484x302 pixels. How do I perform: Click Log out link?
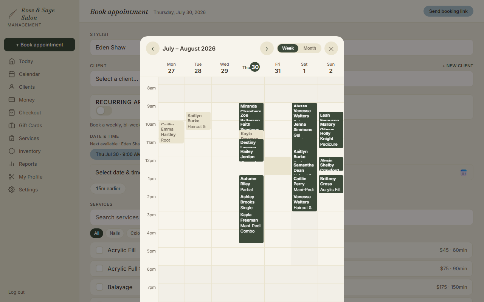click(16, 292)
